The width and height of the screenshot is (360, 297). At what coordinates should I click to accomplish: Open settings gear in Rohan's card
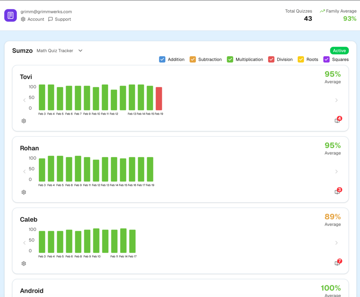click(x=24, y=192)
